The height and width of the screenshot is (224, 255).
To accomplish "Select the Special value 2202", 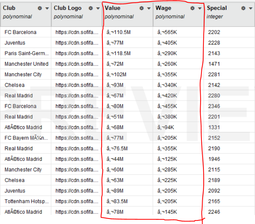I will pos(214,32).
